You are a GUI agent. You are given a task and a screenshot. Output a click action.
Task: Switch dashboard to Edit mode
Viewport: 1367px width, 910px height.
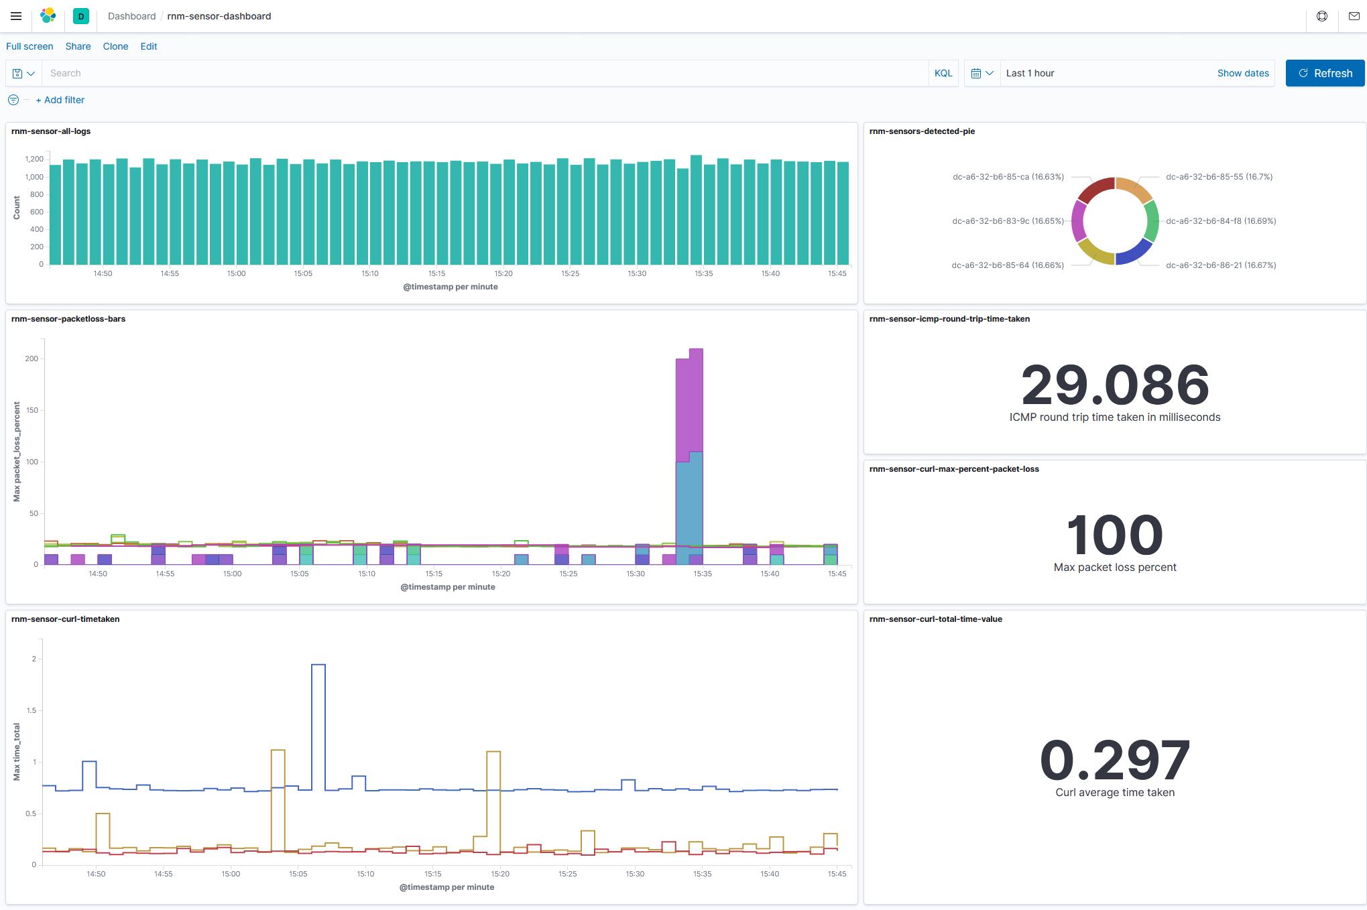click(149, 46)
